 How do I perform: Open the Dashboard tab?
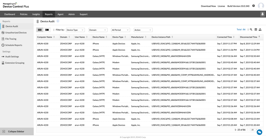pyautogui.click(x=10, y=14)
